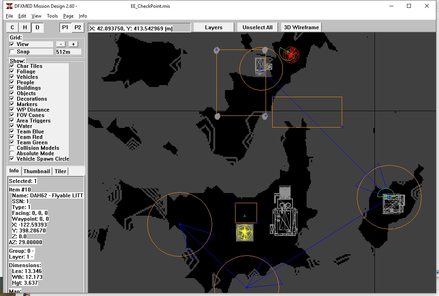Open the 3D Wireframe view
This screenshot has height=296, width=439.
[301, 27]
